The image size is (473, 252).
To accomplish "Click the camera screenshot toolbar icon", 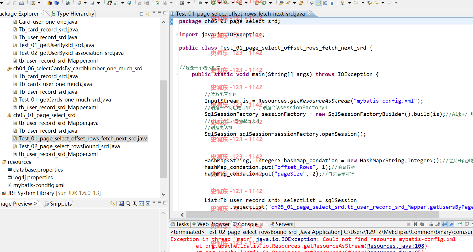I will click(x=182, y=3).
